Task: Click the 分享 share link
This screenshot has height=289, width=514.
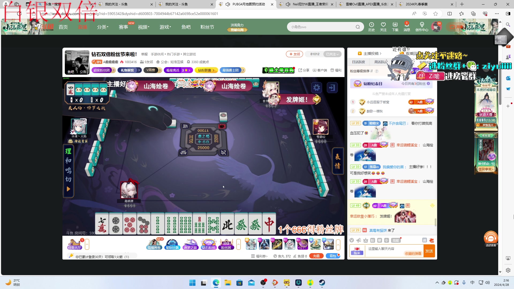Action: pyautogui.click(x=304, y=70)
